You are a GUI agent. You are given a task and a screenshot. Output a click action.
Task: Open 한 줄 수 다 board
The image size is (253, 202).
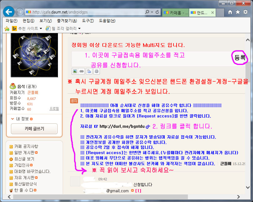(x=23, y=190)
